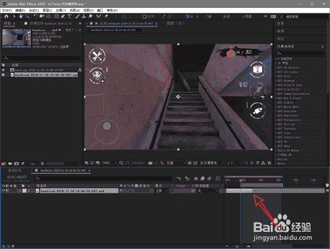Expand the CINEMA 4D effects group
Viewport: 330px width, 249px height.
pos(284,155)
